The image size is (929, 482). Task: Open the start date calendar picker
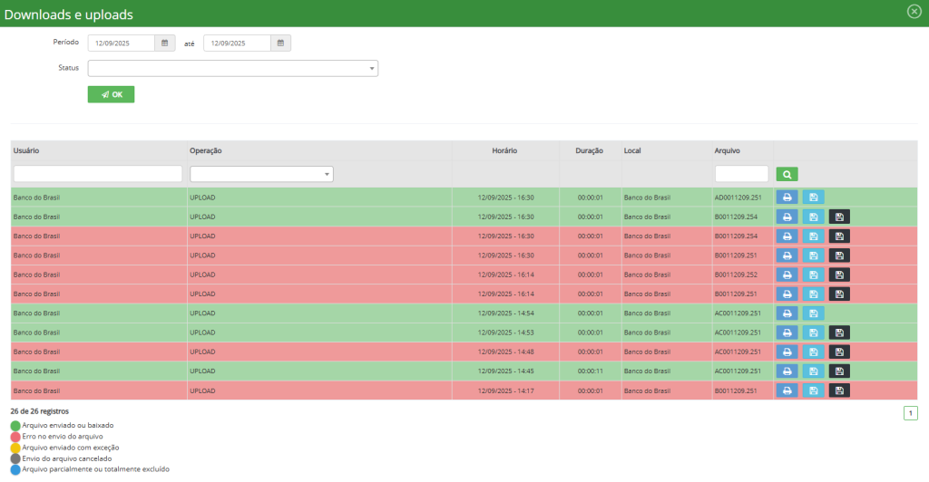point(165,43)
